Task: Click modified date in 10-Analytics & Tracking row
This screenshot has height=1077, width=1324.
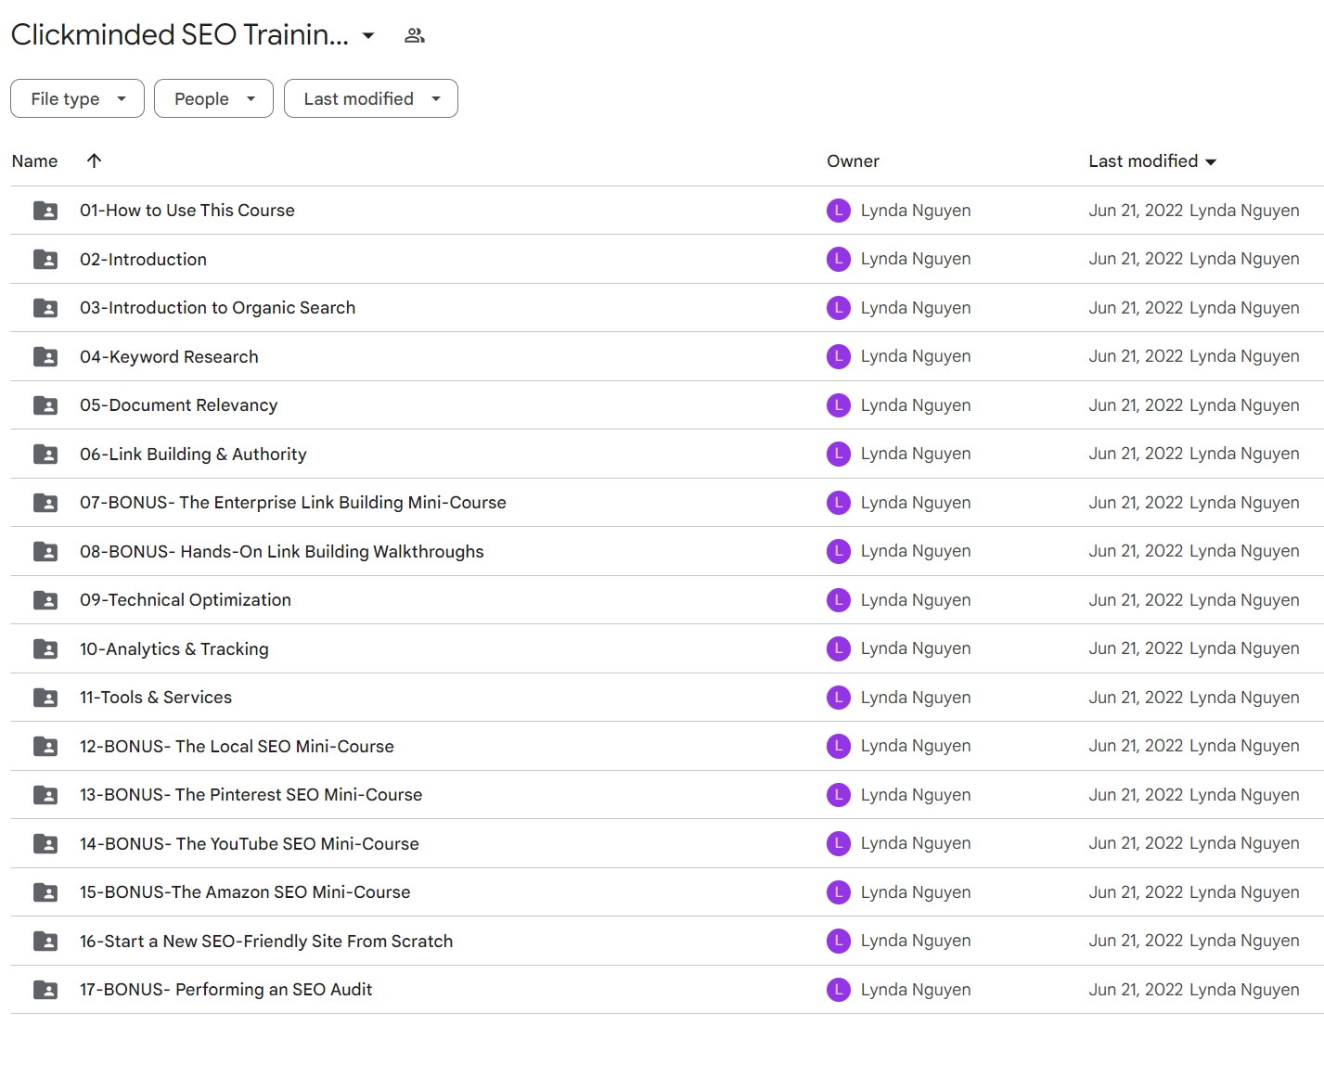Action: coord(1136,648)
